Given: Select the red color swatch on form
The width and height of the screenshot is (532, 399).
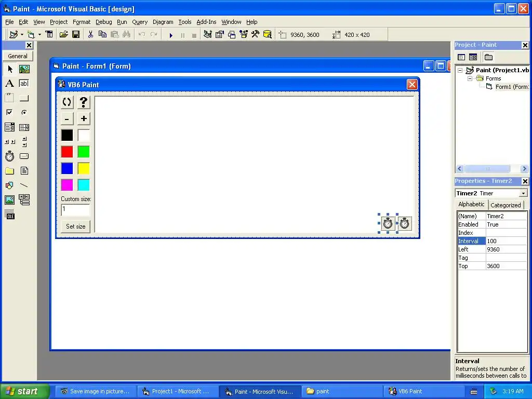Looking at the screenshot, I should [x=67, y=152].
